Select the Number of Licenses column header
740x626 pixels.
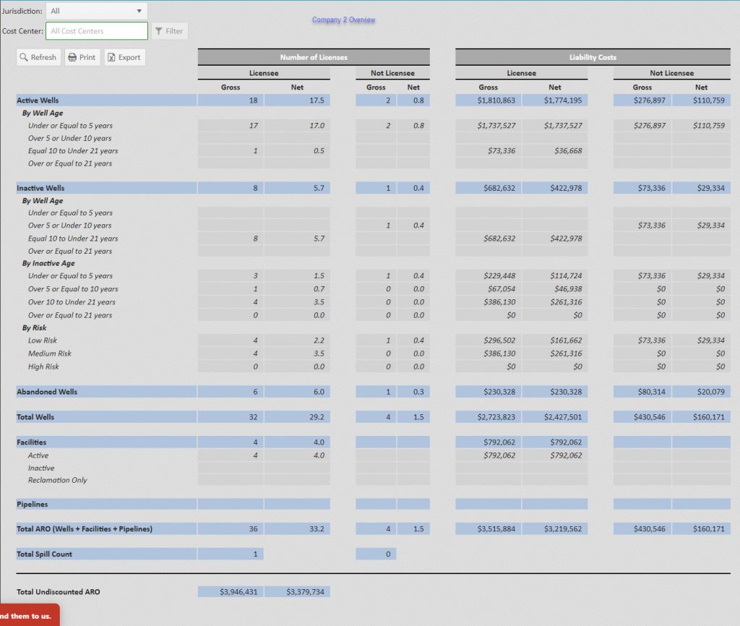[x=314, y=56]
